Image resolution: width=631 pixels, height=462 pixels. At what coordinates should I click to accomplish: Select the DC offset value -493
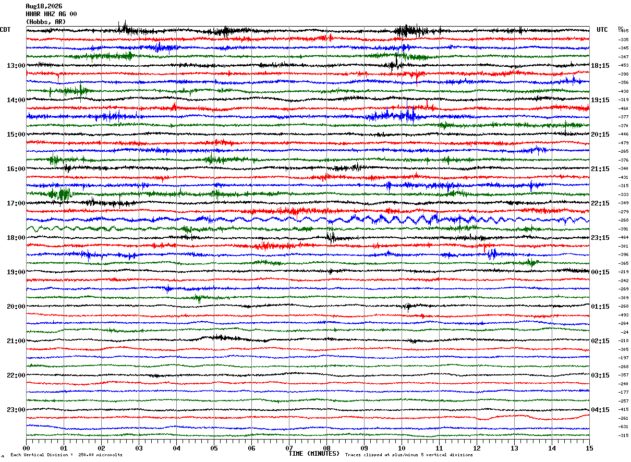(x=623, y=315)
